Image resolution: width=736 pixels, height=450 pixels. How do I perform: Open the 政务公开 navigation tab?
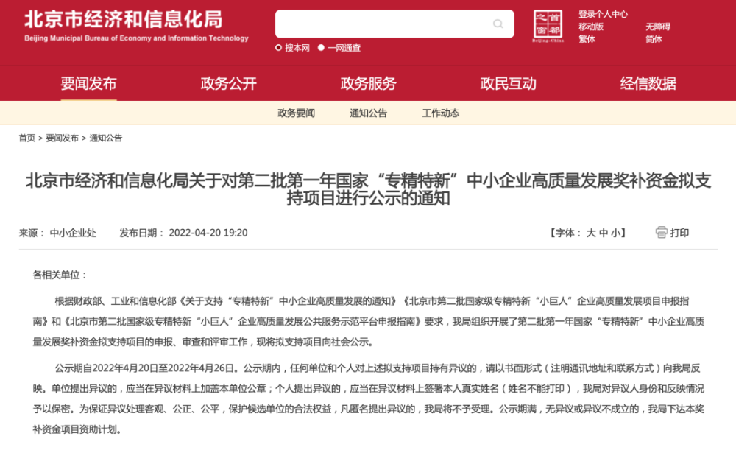pos(229,84)
